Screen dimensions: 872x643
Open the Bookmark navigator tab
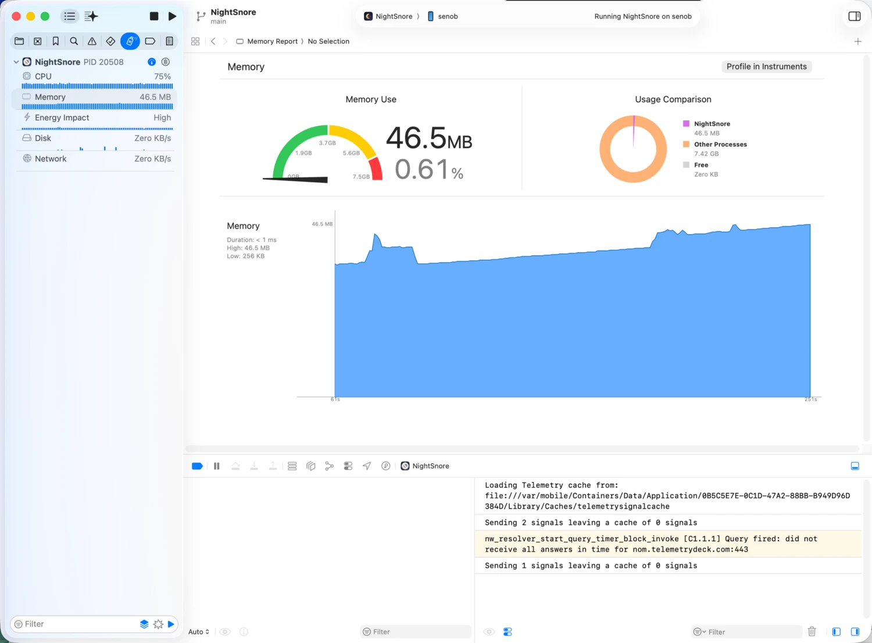click(56, 41)
